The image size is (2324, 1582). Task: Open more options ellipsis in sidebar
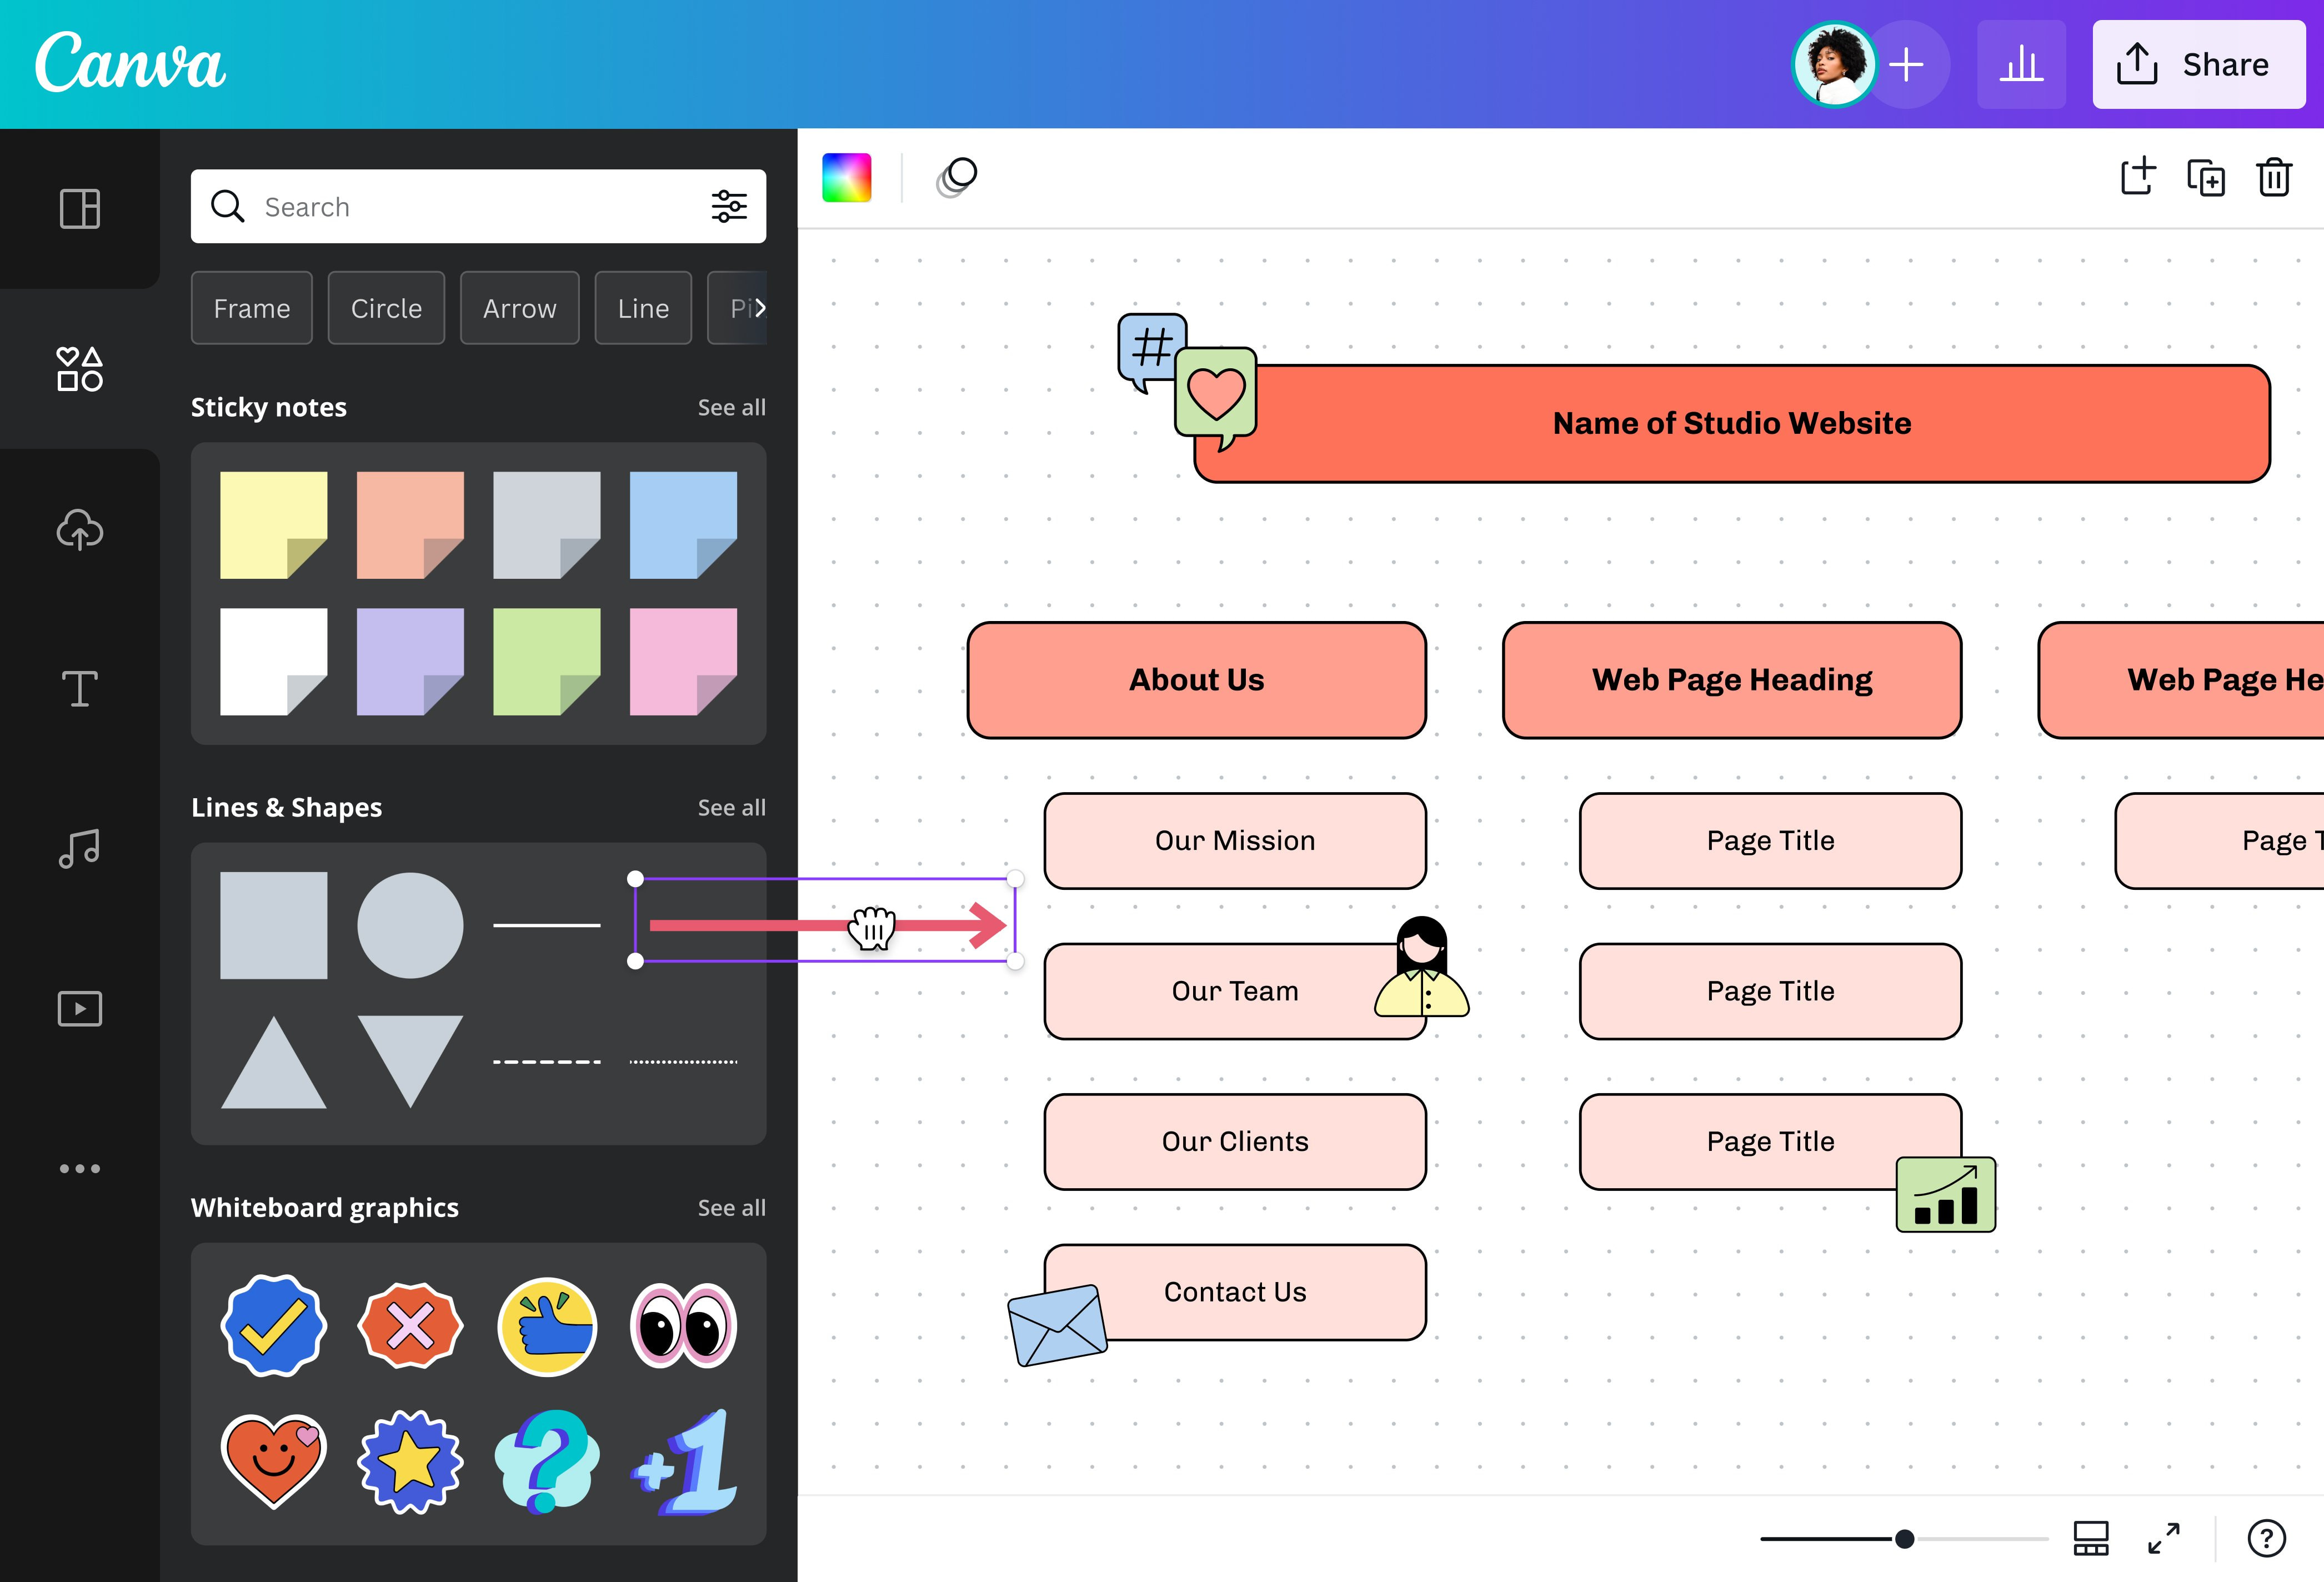click(x=80, y=1168)
